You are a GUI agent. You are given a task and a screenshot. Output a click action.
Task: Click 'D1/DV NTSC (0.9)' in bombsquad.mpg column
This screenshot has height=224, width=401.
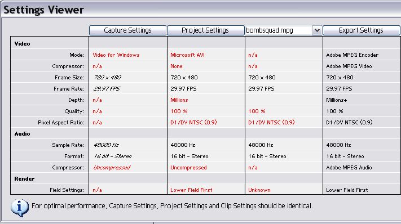click(x=271, y=123)
